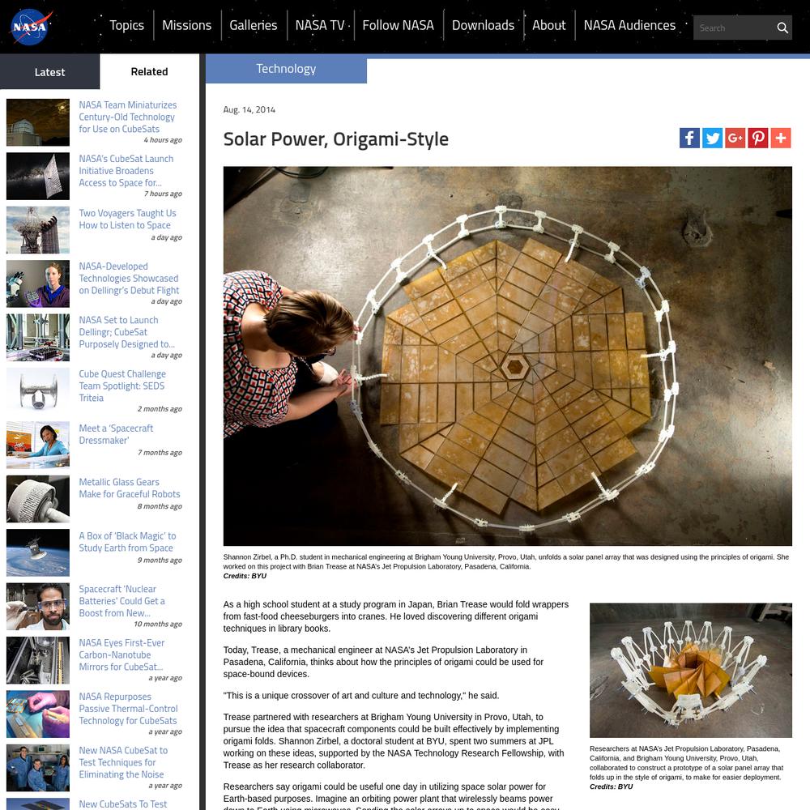Viewport: 810px width, 810px height.
Task: Click Earth thumbnail for Box of Black Magic
Action: [x=38, y=552]
